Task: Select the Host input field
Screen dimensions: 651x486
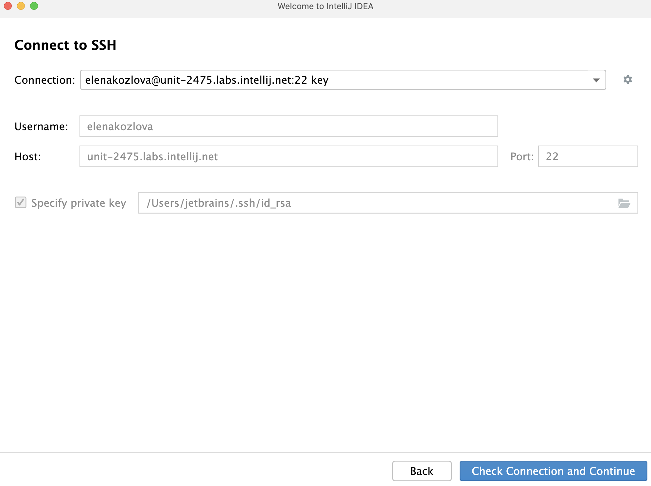Action: pyautogui.click(x=289, y=156)
